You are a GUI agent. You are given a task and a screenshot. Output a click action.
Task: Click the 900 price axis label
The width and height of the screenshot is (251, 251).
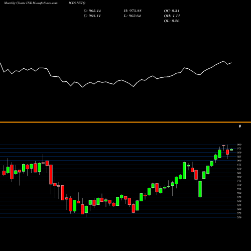pos(239,161)
